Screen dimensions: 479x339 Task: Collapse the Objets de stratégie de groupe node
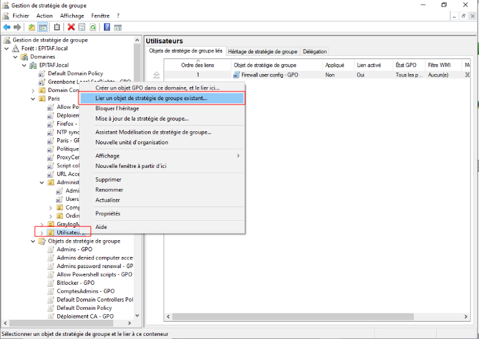tap(34, 241)
